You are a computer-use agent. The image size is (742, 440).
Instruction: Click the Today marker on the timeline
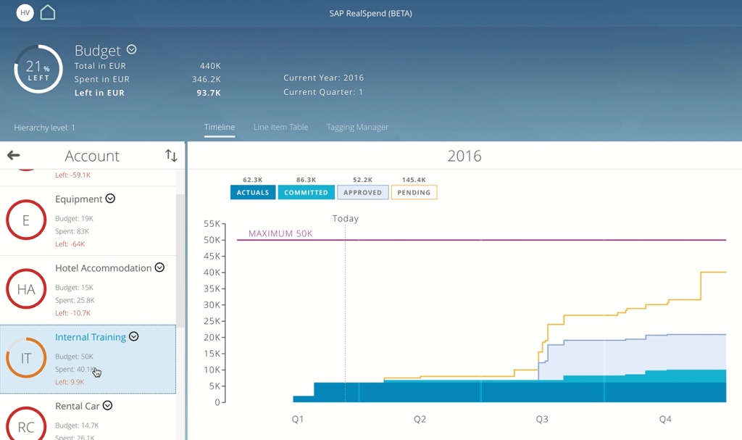[x=345, y=218]
